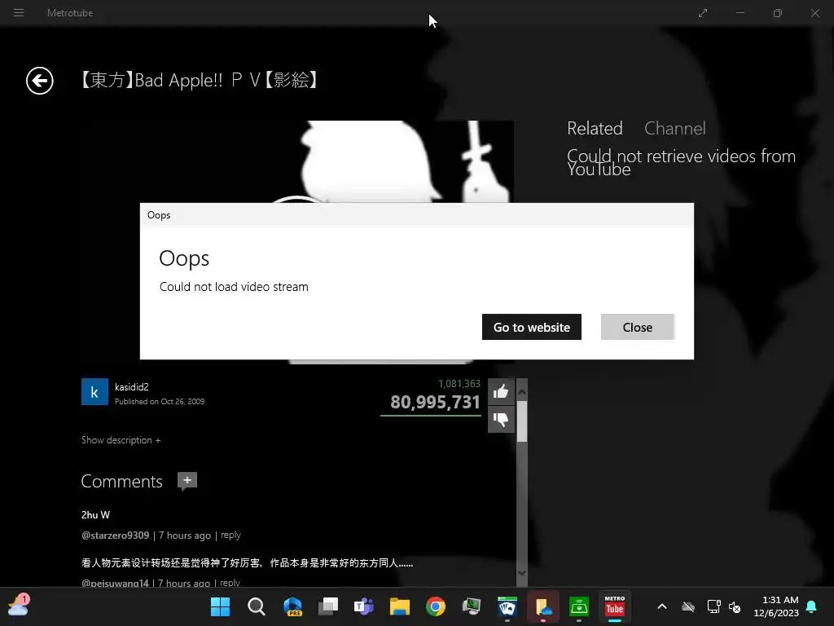Open File Explorer from taskbar
Image resolution: width=834 pixels, height=626 pixels.
tap(399, 606)
